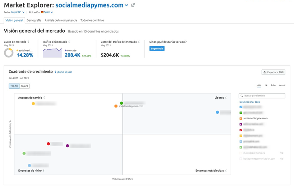
Task: Click the info icon next to Empresas establecidas
Action: pyautogui.click(x=226, y=171)
